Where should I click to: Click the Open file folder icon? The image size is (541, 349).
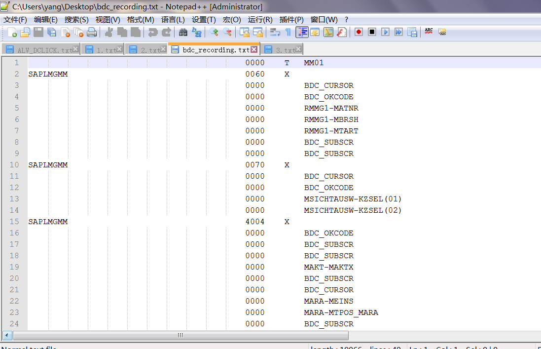coord(25,32)
